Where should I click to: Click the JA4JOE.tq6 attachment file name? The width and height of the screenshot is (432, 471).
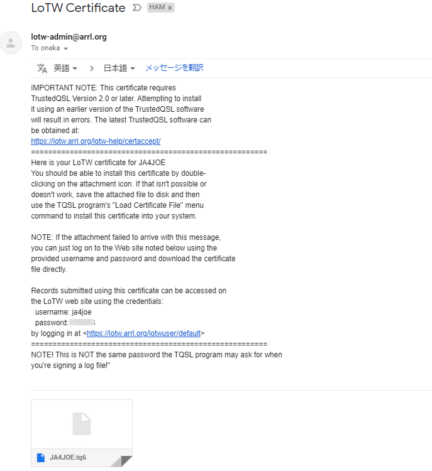pyautogui.click(x=68, y=457)
